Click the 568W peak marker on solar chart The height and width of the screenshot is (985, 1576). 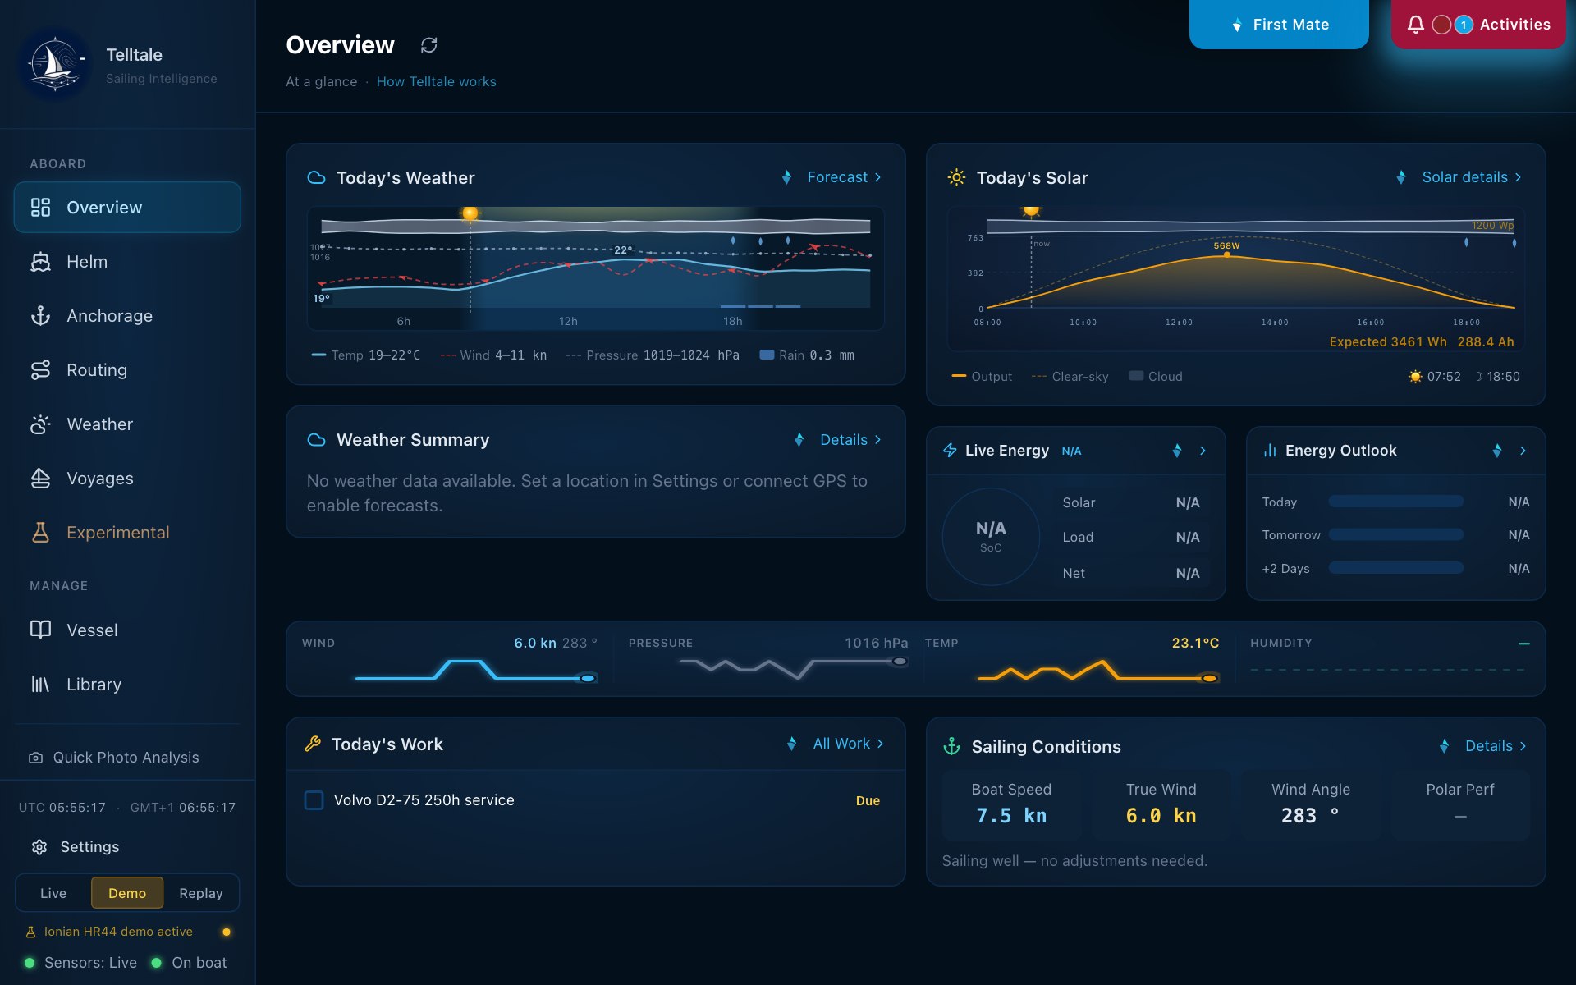[1226, 254]
